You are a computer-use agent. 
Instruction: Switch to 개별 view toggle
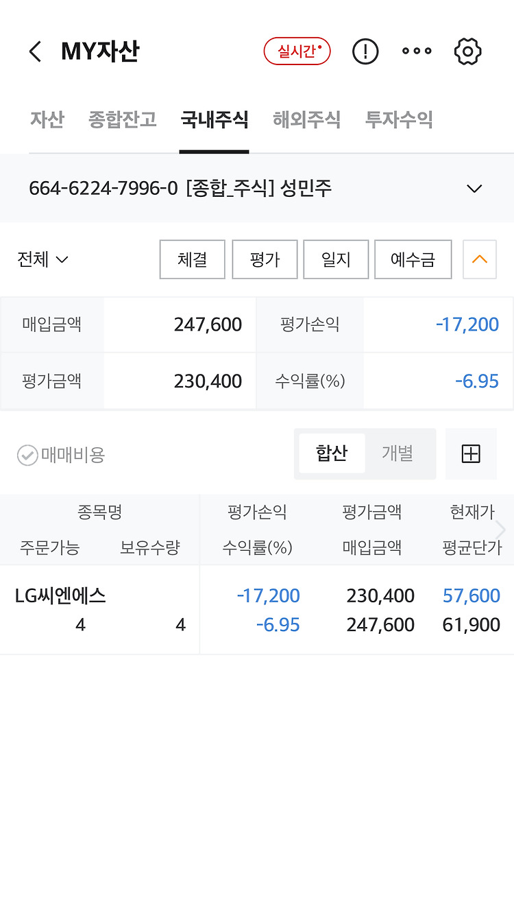point(397,453)
